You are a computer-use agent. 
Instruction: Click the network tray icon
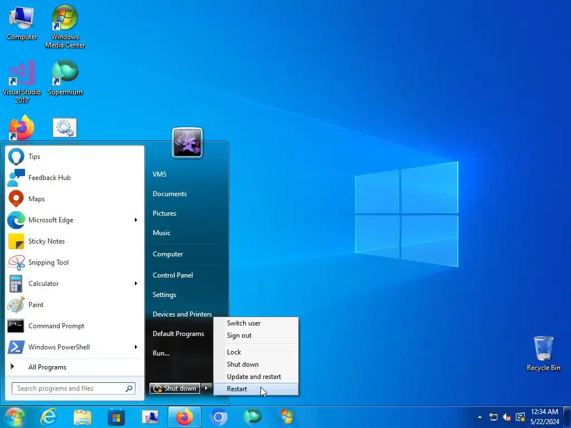pyautogui.click(x=493, y=417)
